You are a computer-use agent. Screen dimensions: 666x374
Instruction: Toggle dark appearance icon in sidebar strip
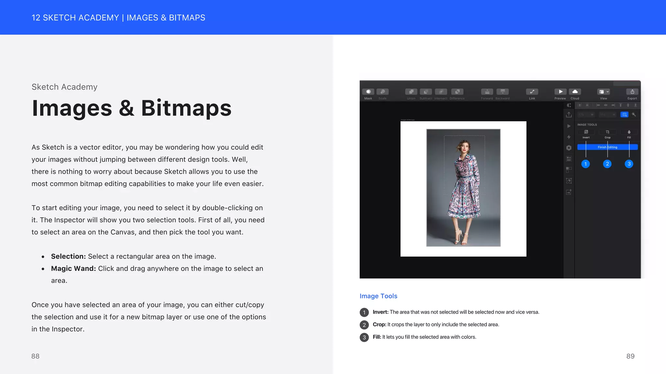coord(569,105)
